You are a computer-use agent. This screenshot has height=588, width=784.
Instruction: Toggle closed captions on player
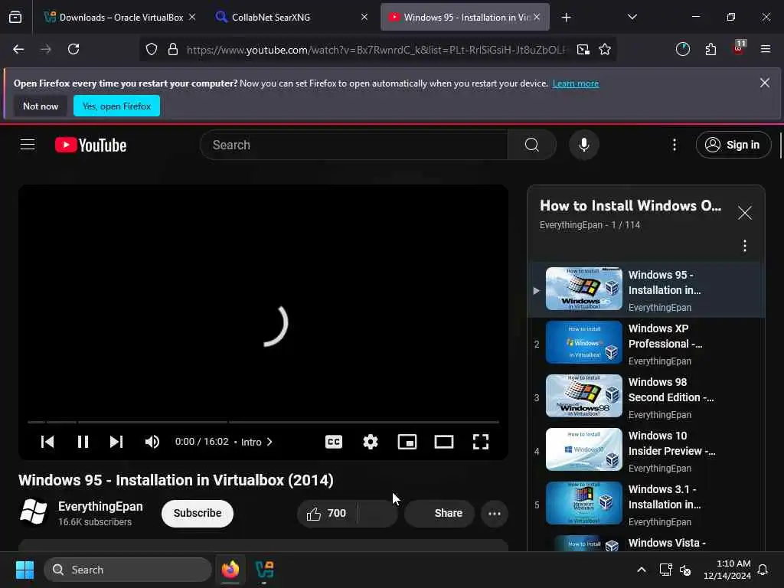pyautogui.click(x=334, y=442)
